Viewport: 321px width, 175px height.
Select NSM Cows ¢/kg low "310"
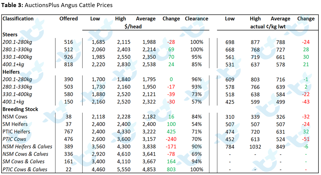point(230,117)
